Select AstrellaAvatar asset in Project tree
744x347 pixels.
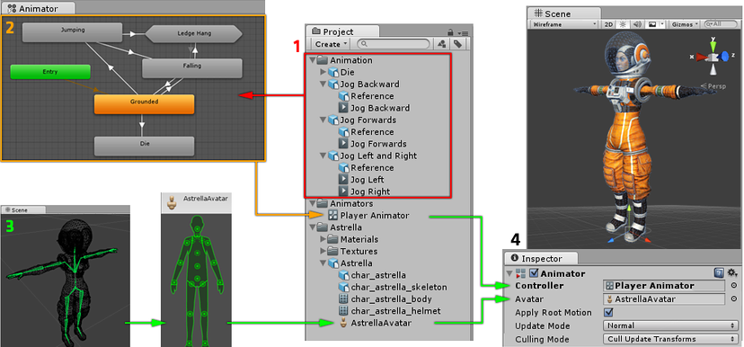coord(376,324)
